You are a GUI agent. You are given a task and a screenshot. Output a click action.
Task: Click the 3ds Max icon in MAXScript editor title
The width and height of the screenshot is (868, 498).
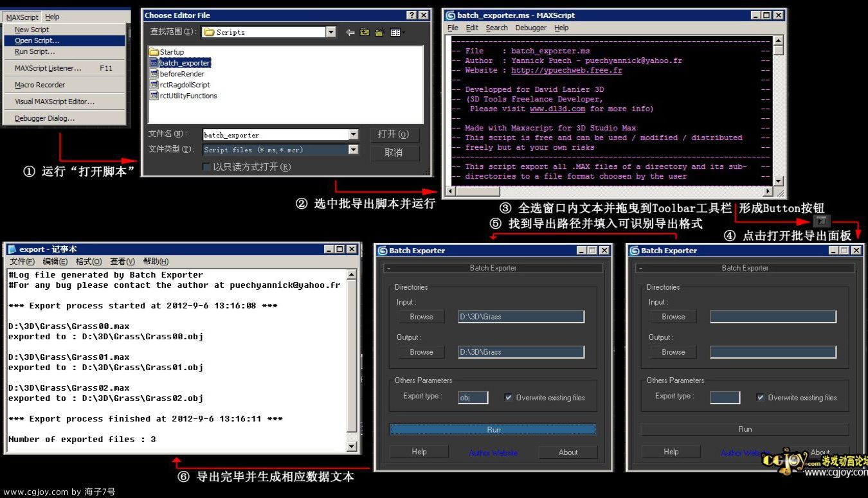(451, 15)
